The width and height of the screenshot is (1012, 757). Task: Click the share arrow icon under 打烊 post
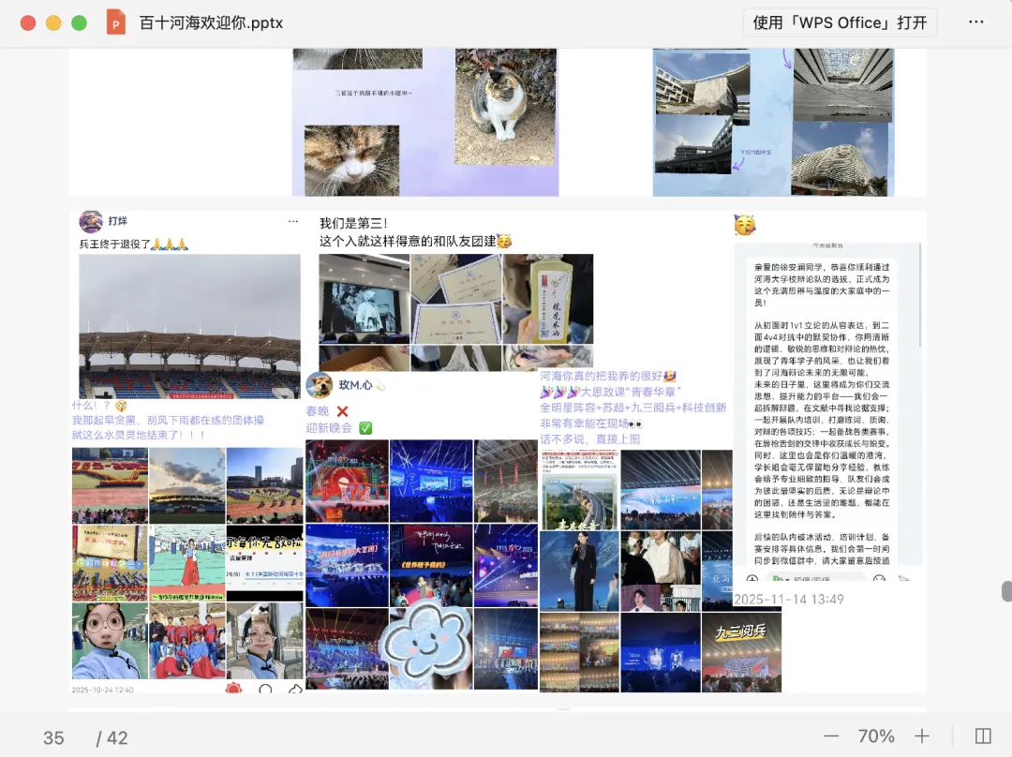coord(295,690)
